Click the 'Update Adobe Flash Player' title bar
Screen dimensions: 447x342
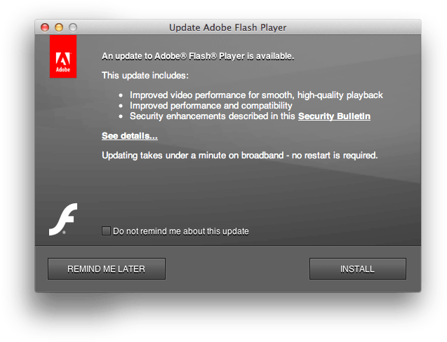tap(228, 27)
